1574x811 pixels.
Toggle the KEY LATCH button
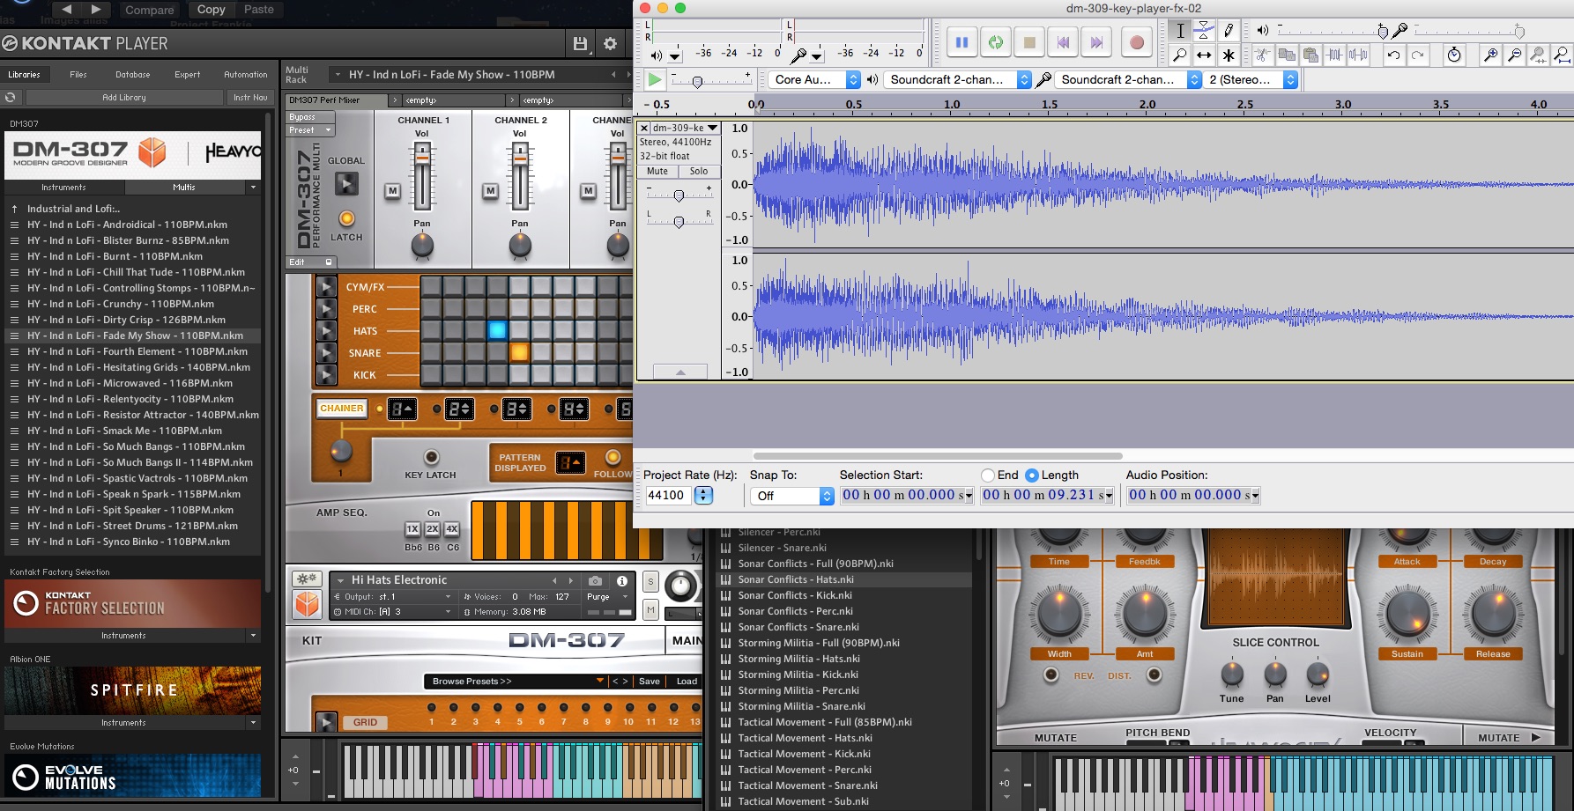pyautogui.click(x=431, y=456)
